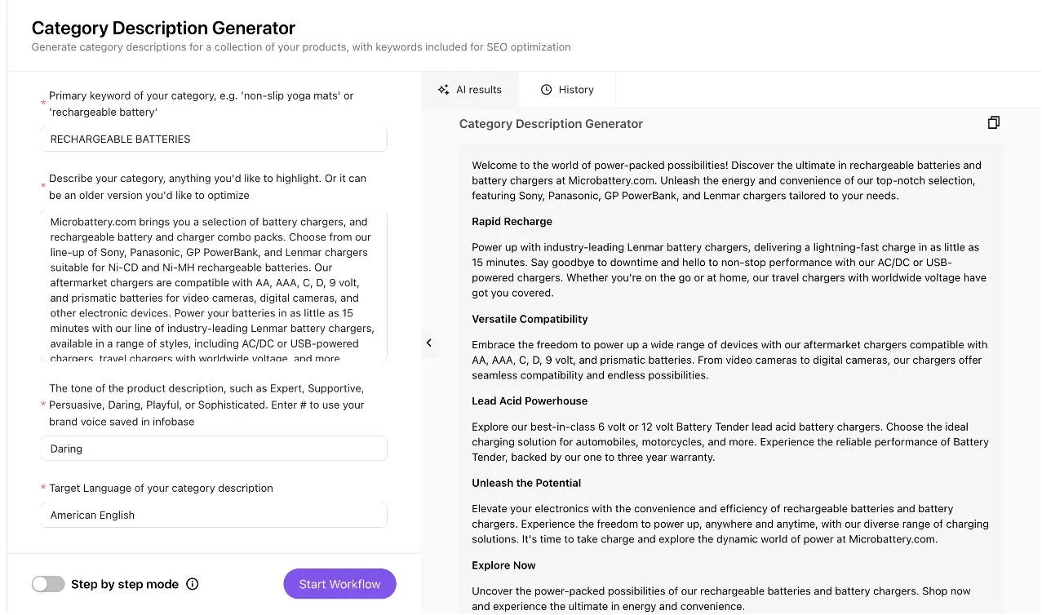Screen dimensions: 1042x615
Task: Click the Target Language field showing American English
Action: click(214, 515)
